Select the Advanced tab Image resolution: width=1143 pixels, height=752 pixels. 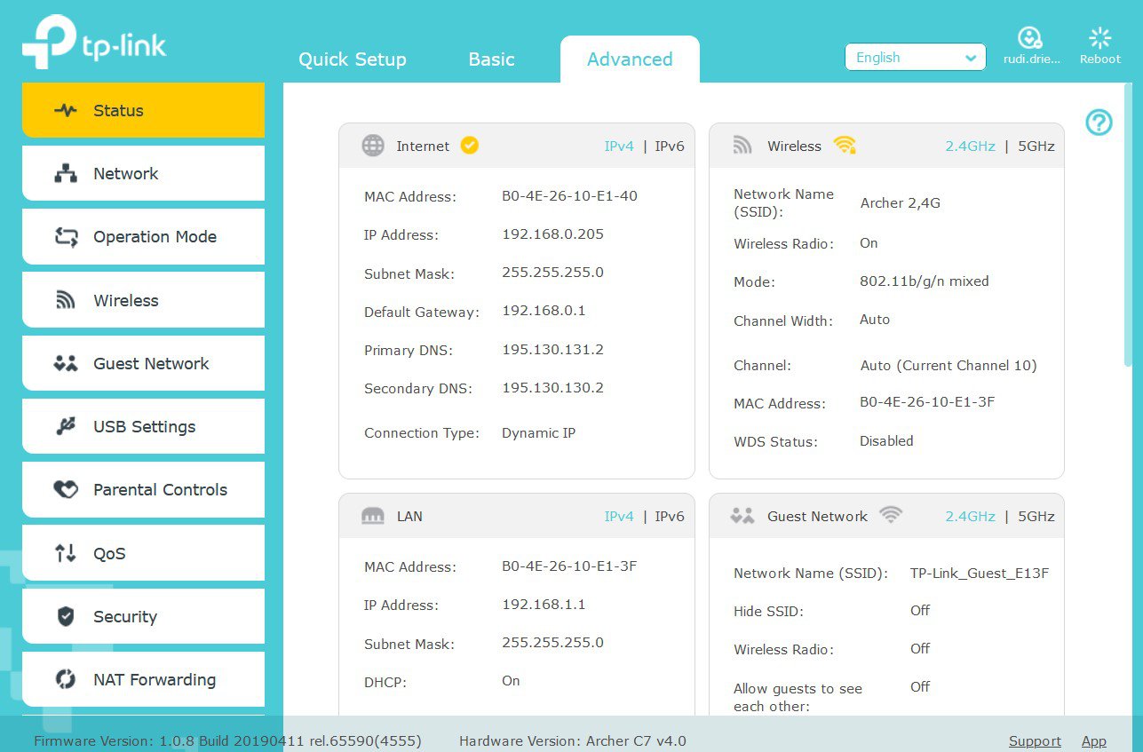click(630, 59)
